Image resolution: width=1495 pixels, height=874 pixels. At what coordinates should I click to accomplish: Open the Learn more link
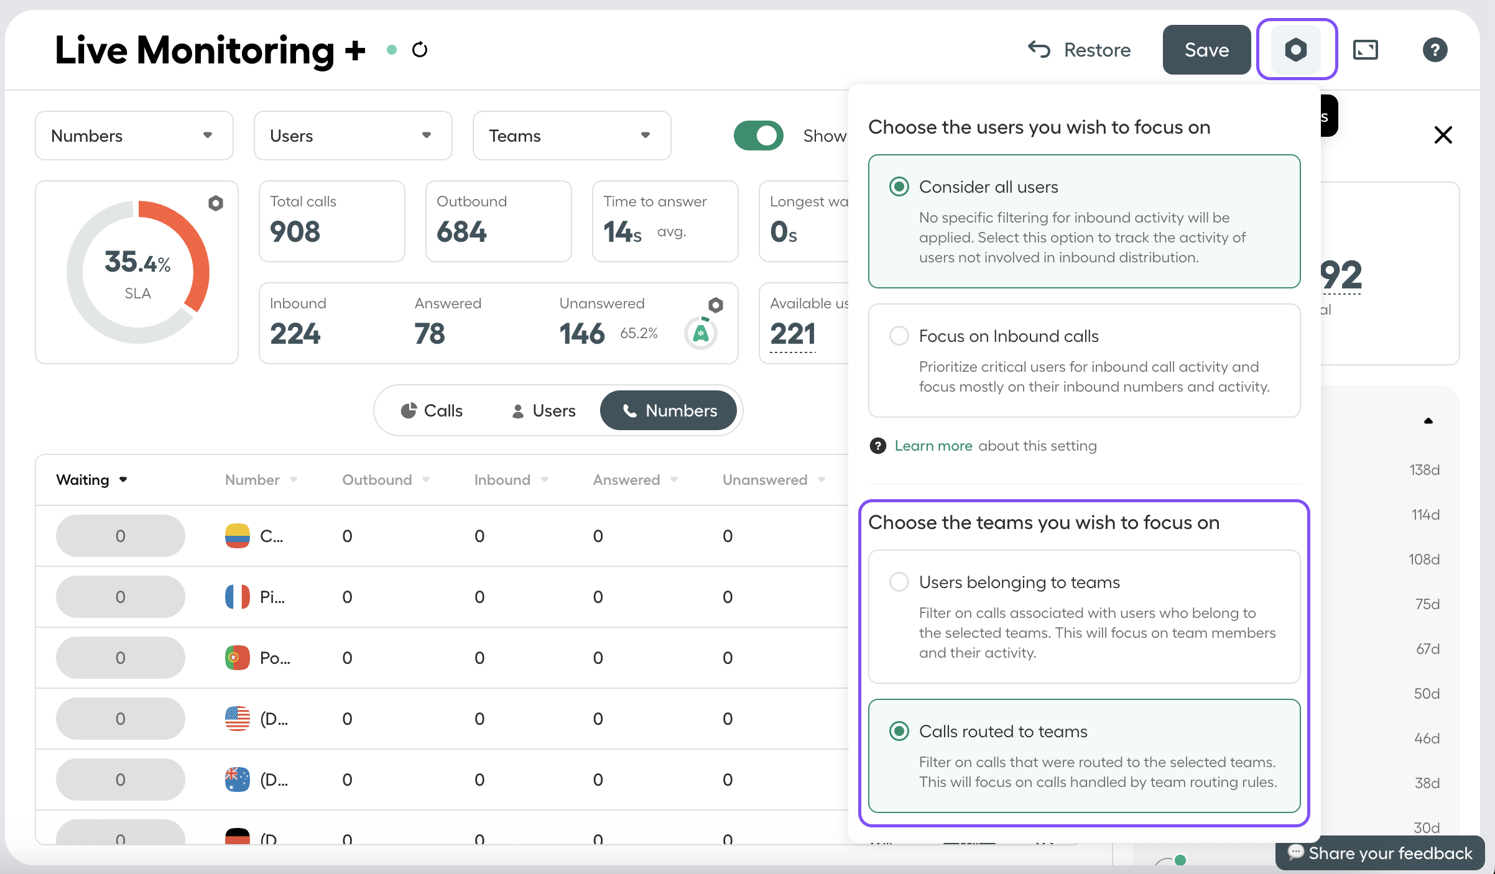pos(933,446)
